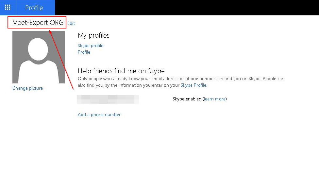Screen dimensions: 319x176
Task: Click the My profiles heading
Action: click(x=93, y=35)
